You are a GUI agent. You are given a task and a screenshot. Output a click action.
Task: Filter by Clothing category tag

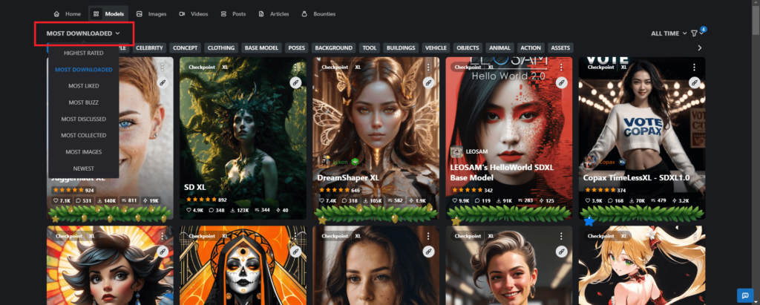click(220, 47)
